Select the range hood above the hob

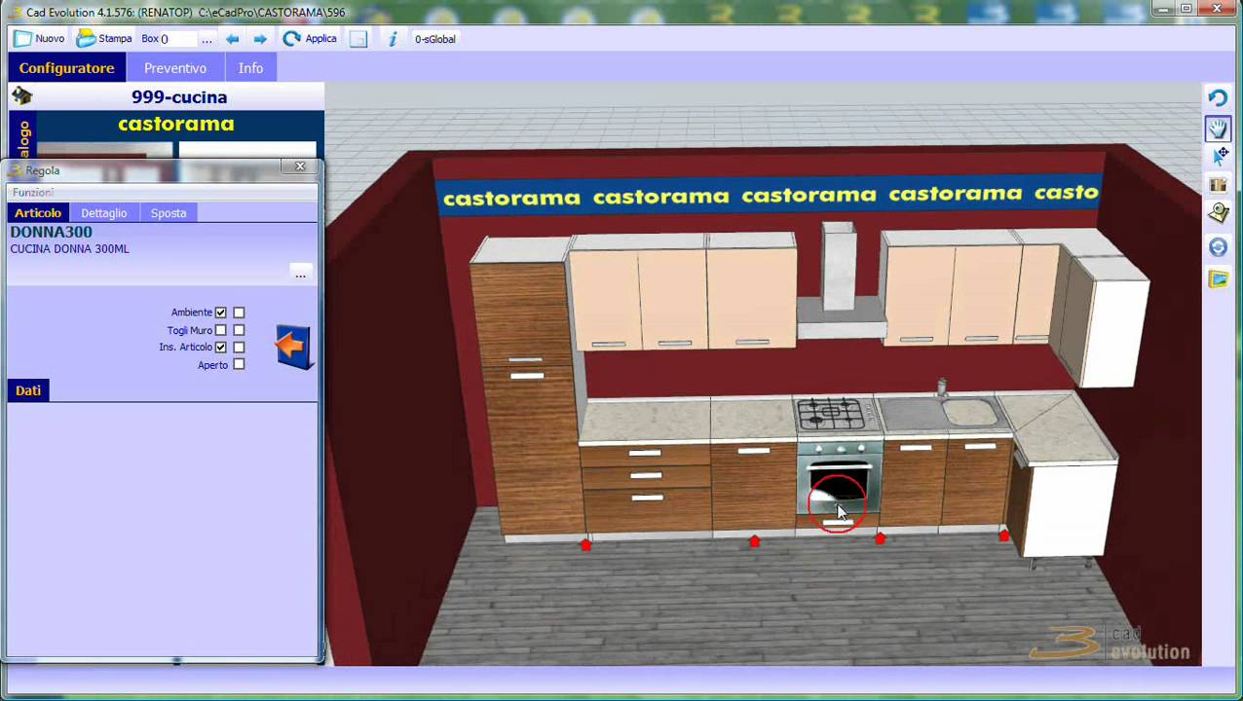(x=840, y=282)
